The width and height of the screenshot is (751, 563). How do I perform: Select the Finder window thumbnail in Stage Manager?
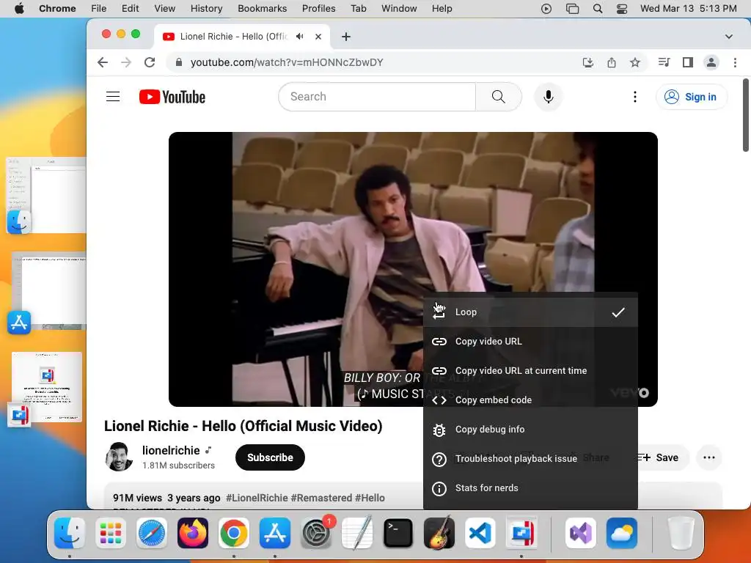click(46, 195)
